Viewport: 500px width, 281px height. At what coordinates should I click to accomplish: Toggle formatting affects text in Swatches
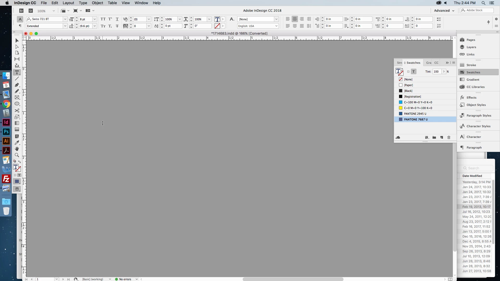[414, 72]
